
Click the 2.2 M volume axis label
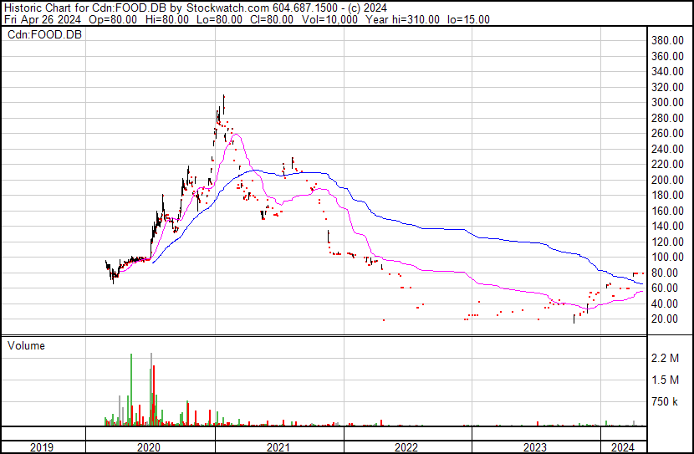(671, 359)
